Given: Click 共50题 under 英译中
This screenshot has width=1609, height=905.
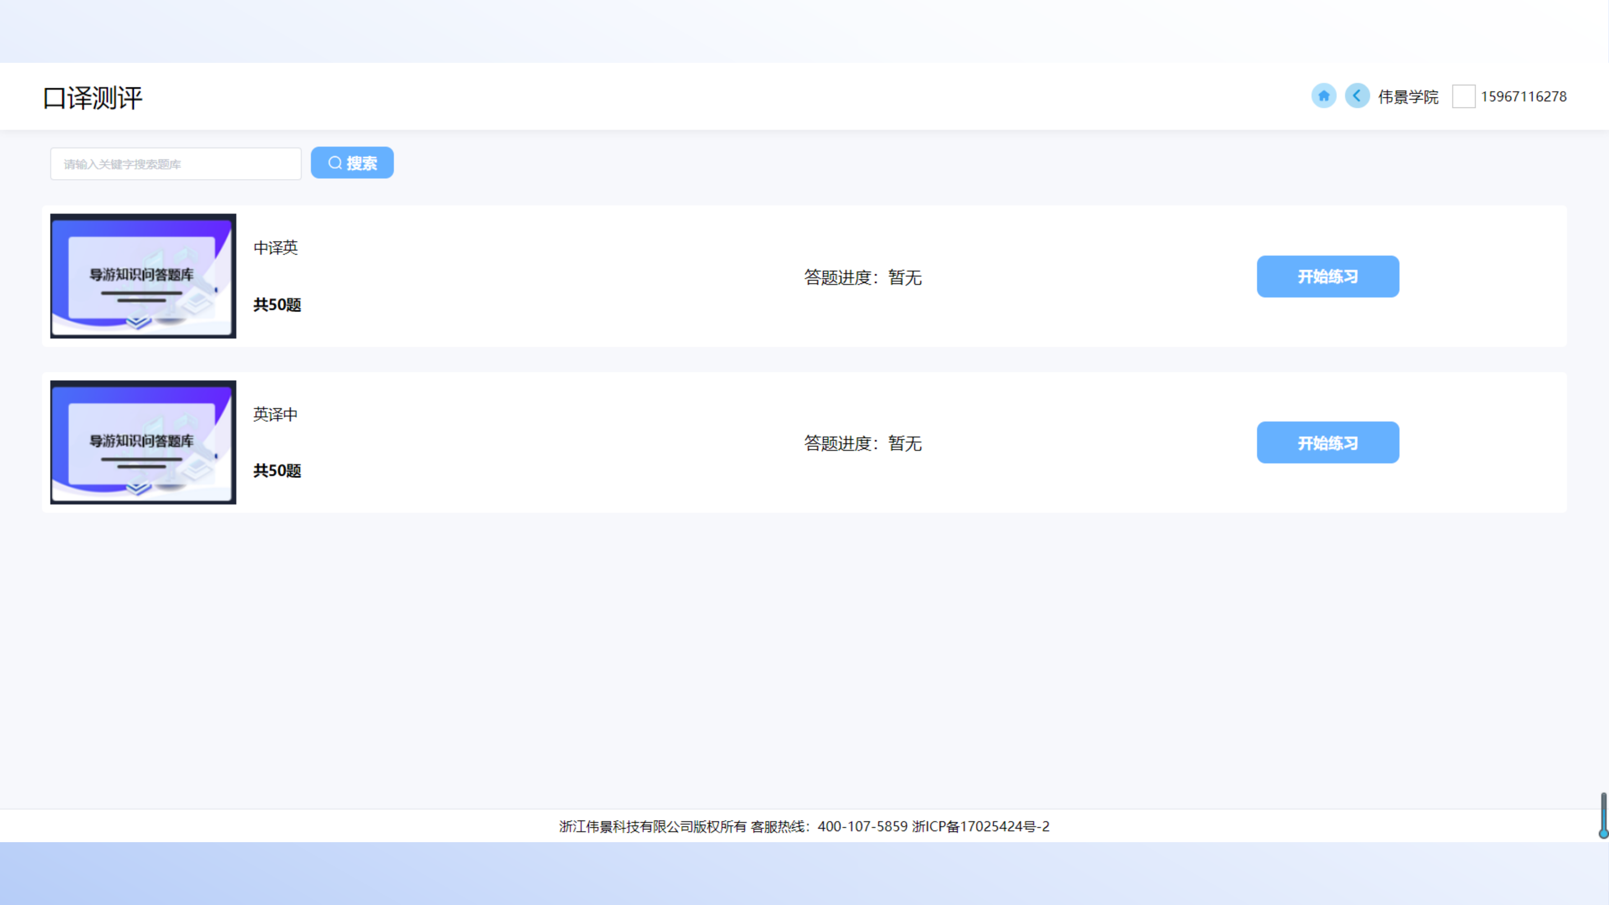Looking at the screenshot, I should (x=277, y=471).
